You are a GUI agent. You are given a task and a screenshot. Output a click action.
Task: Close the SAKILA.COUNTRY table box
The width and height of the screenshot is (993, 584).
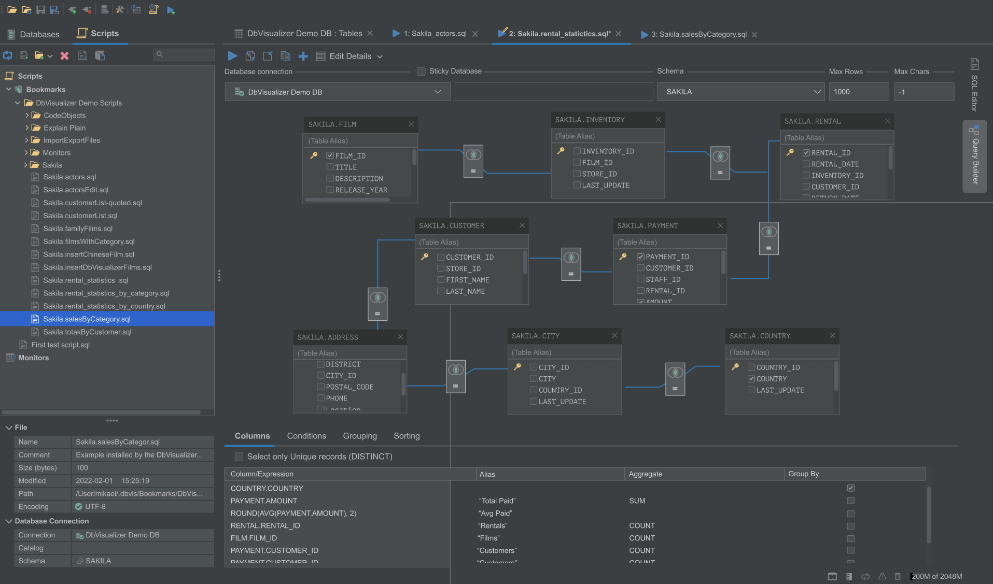[x=832, y=336]
